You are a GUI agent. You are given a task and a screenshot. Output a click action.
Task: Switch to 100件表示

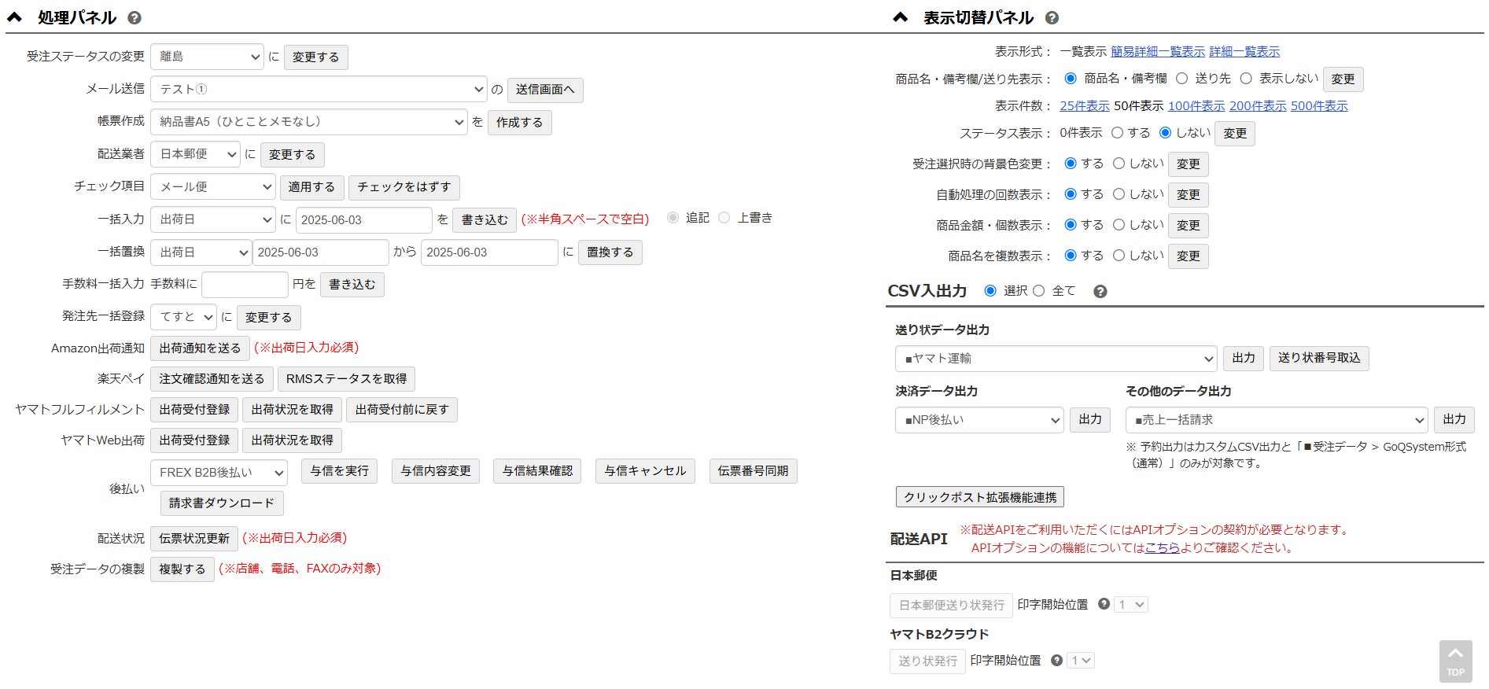click(x=1196, y=106)
